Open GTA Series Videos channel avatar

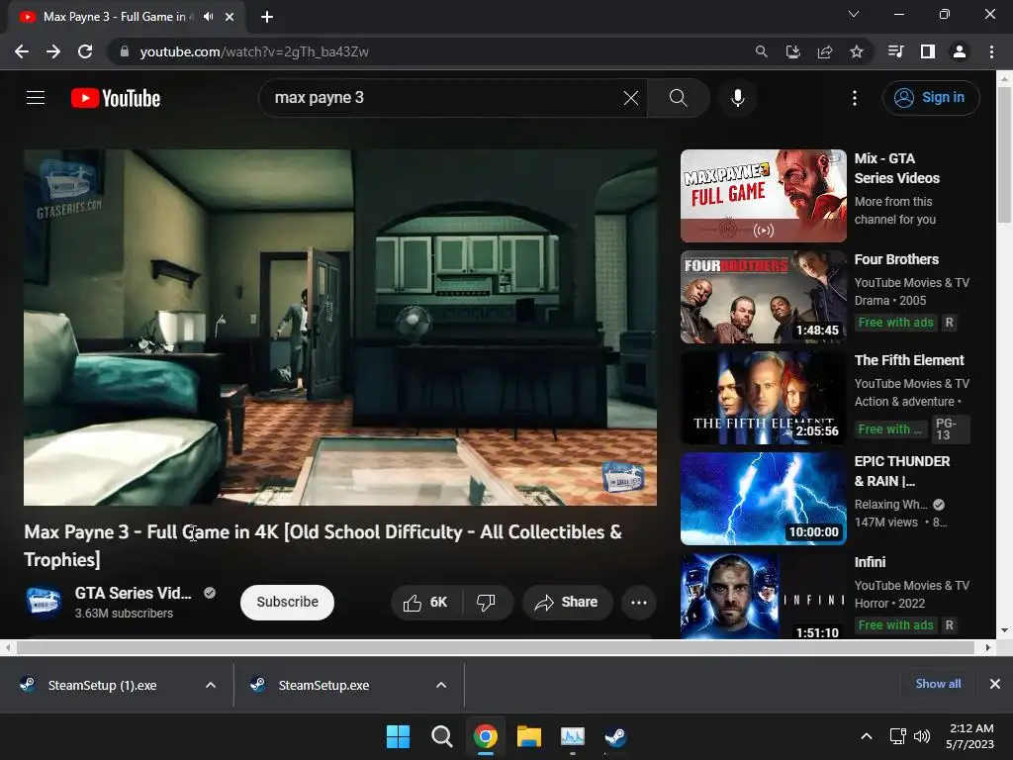pos(44,603)
